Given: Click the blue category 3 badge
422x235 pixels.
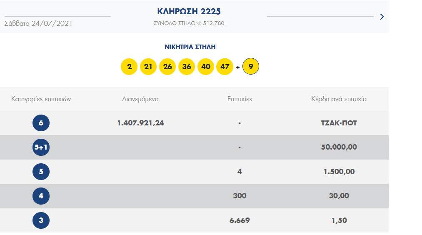Looking at the screenshot, I should tap(41, 220).
